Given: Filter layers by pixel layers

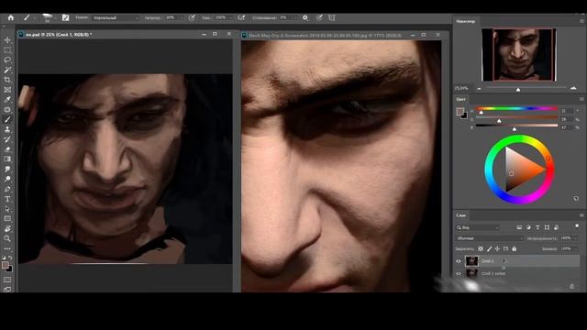Looking at the screenshot, I should click(519, 227).
